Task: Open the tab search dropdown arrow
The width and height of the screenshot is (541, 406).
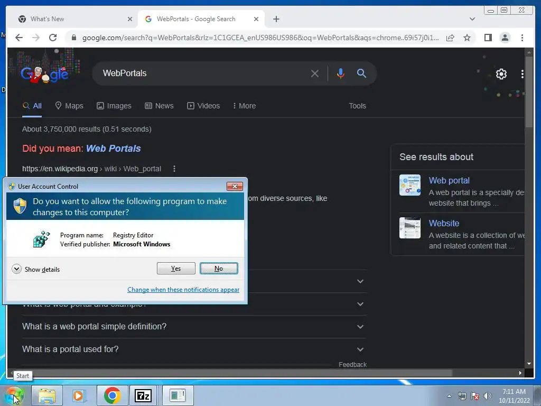Action: click(x=472, y=19)
